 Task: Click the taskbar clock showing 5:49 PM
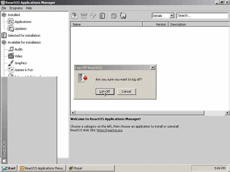[220, 168]
